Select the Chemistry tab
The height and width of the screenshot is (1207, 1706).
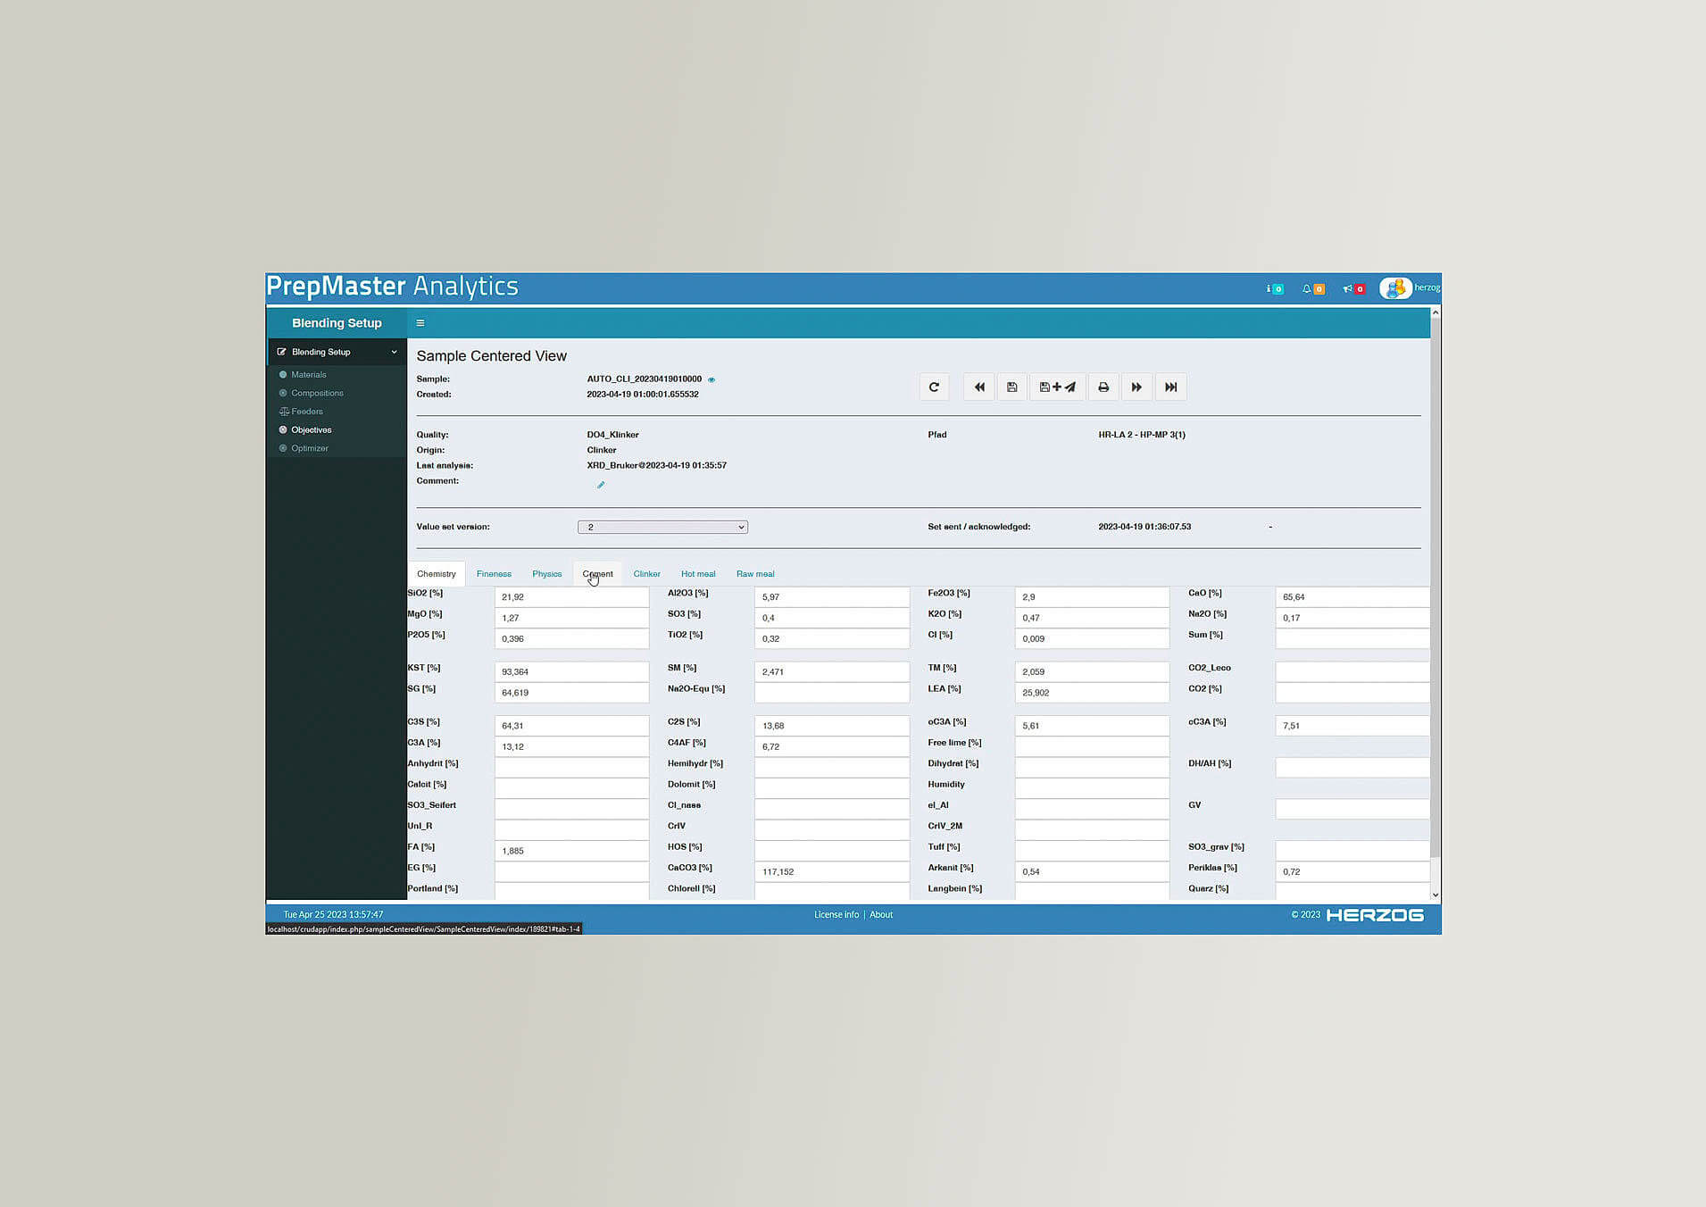tap(437, 574)
